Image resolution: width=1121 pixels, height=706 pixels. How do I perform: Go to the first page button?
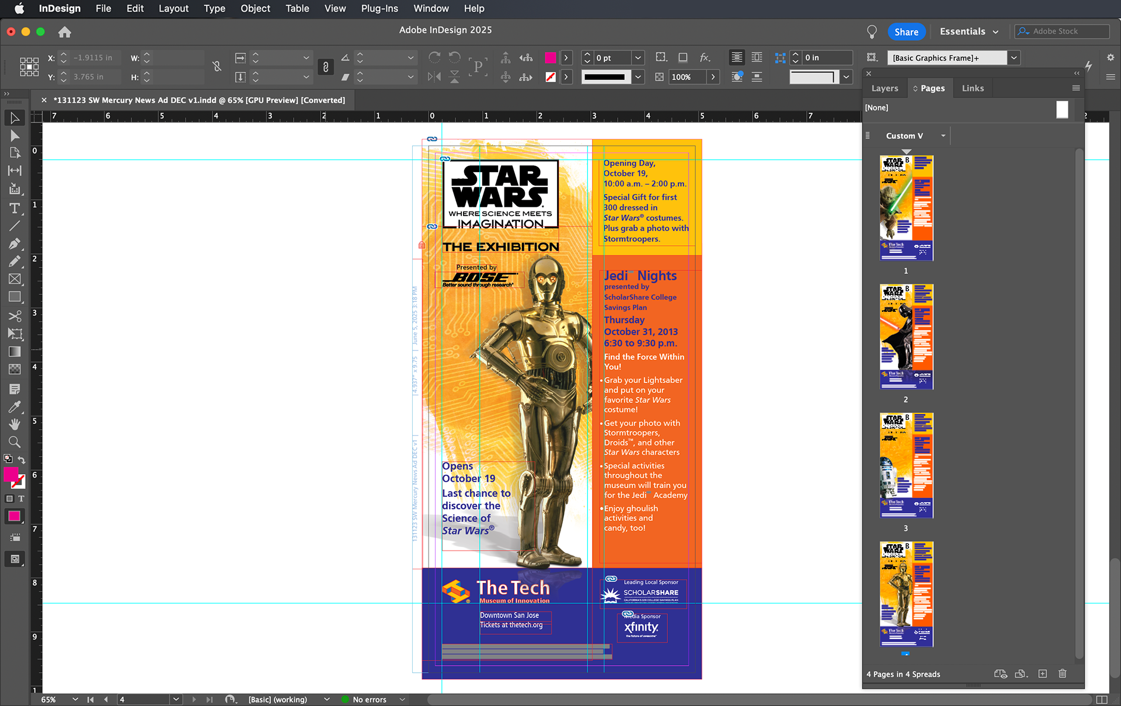90,699
